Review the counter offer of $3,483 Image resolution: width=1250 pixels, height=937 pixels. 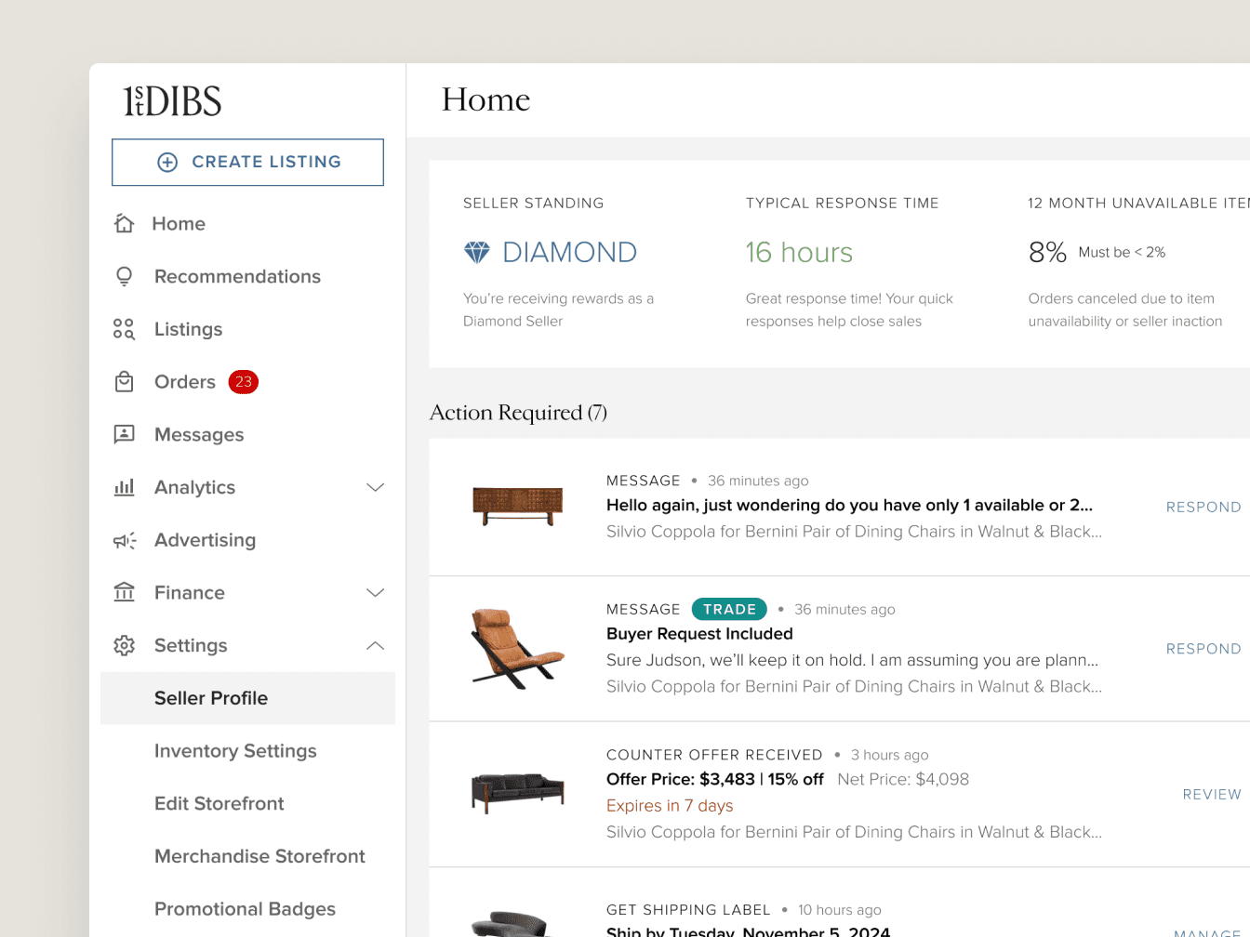coord(1212,794)
